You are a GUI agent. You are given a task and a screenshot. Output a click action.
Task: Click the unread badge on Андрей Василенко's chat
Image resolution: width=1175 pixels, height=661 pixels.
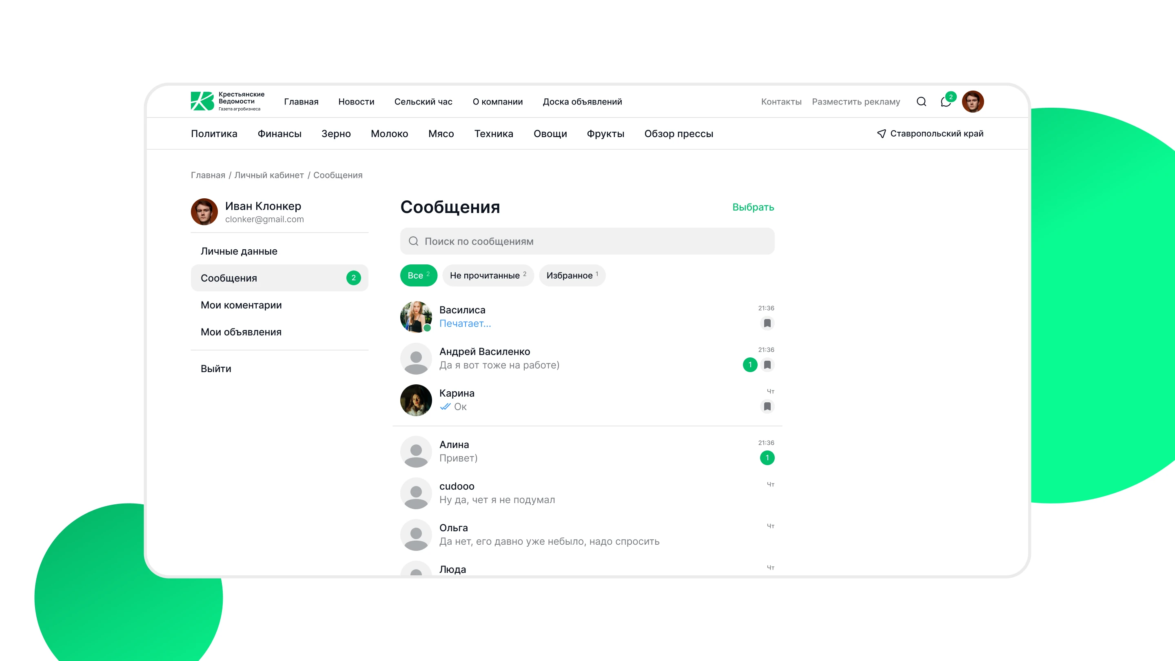coord(750,365)
